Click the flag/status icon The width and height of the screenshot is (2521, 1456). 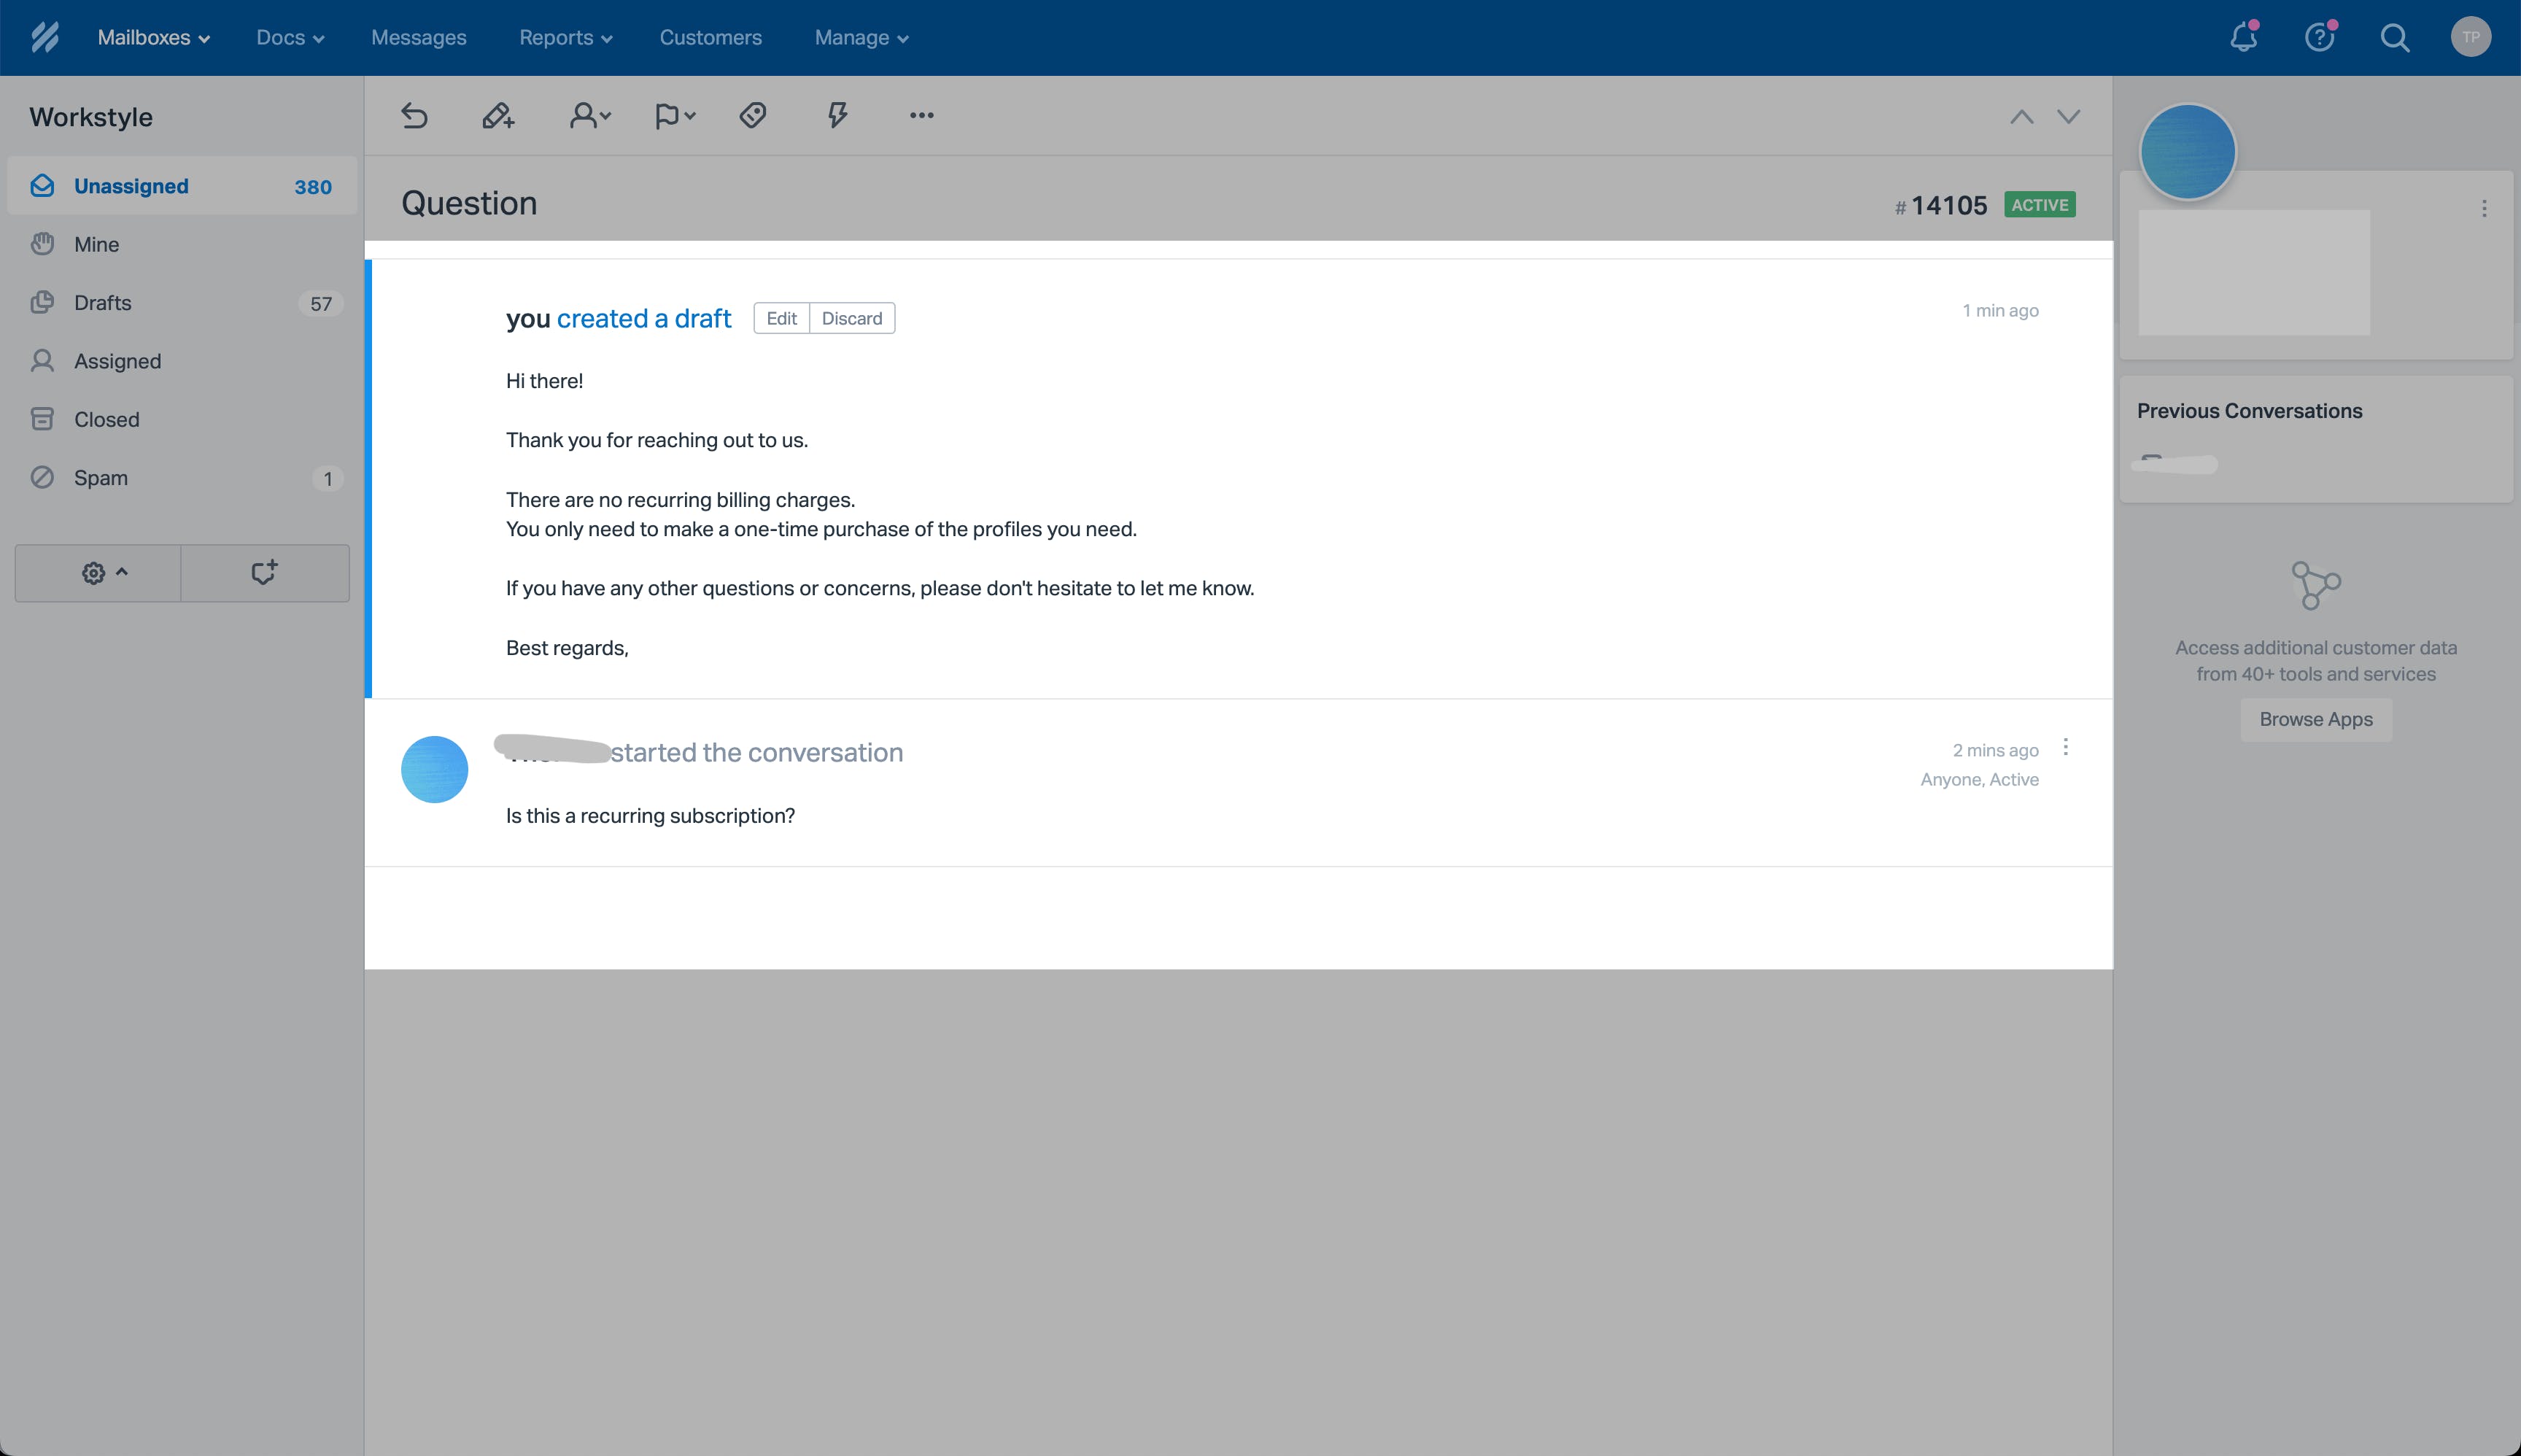pos(673,115)
